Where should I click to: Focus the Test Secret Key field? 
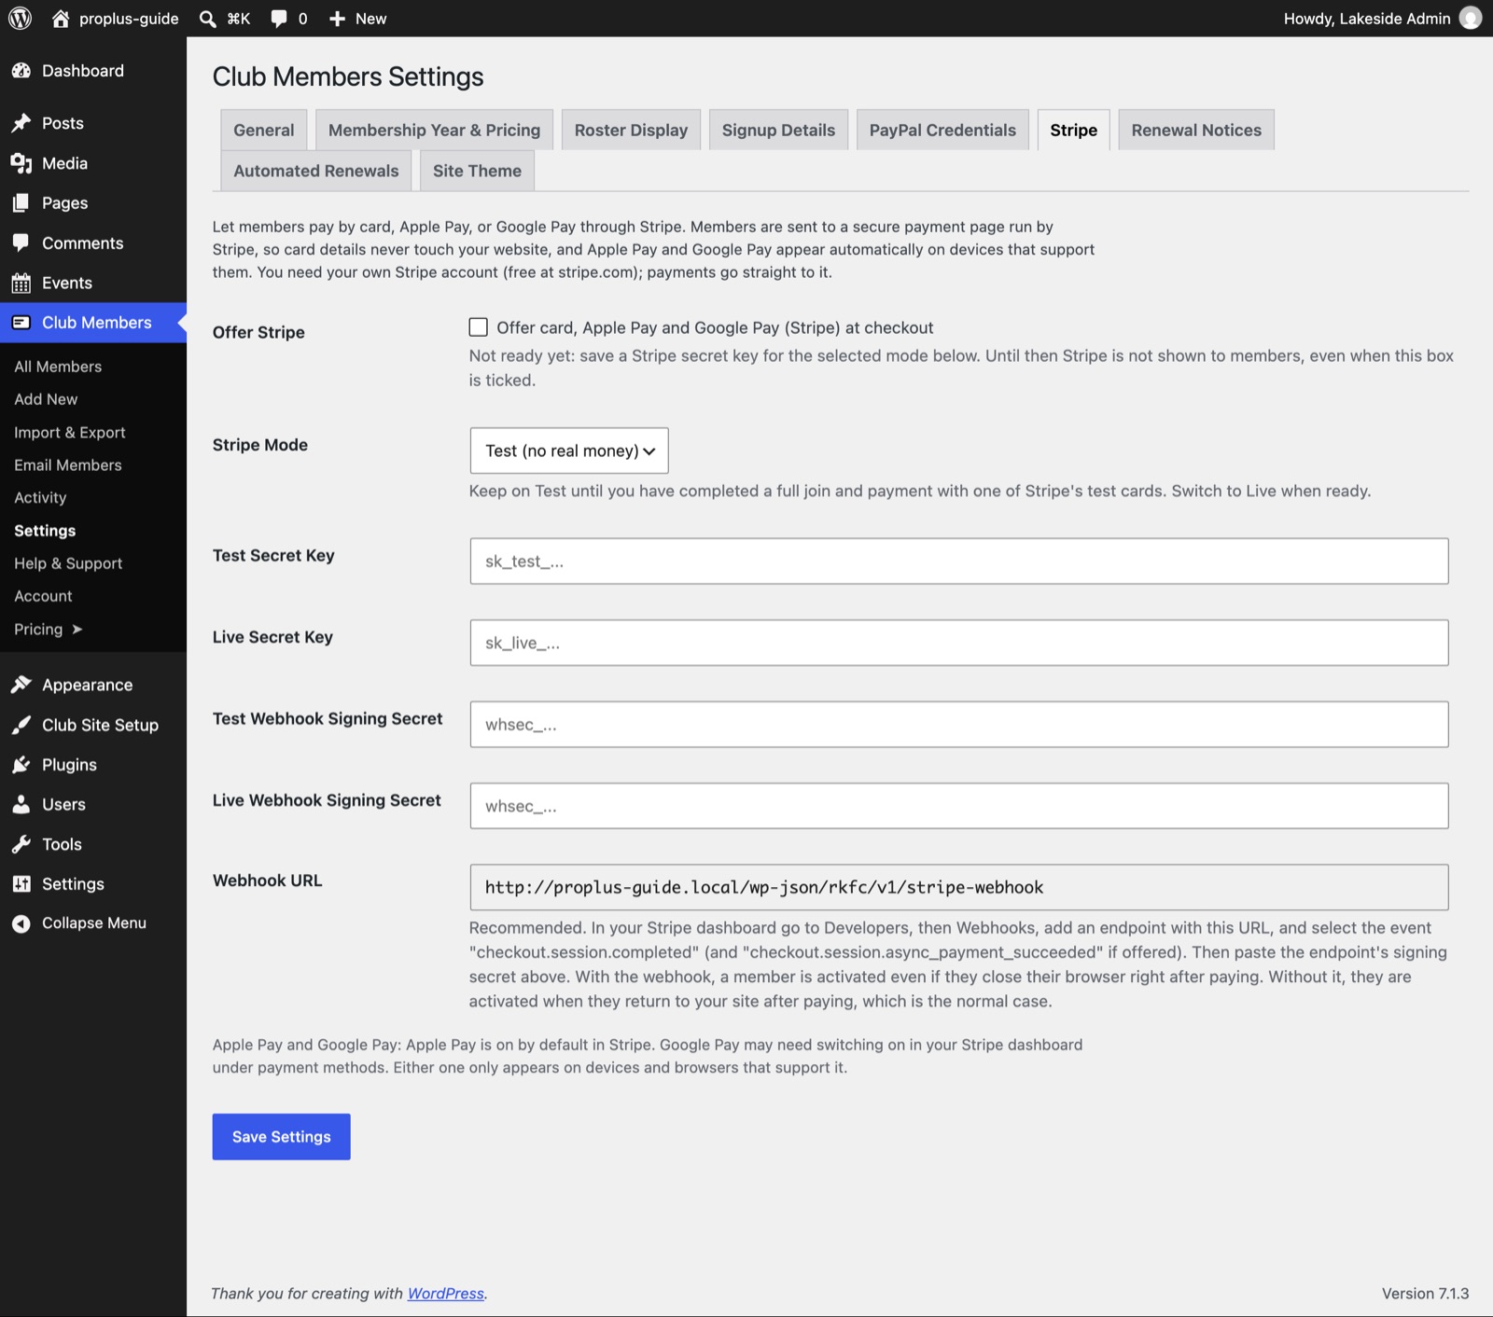pos(959,561)
